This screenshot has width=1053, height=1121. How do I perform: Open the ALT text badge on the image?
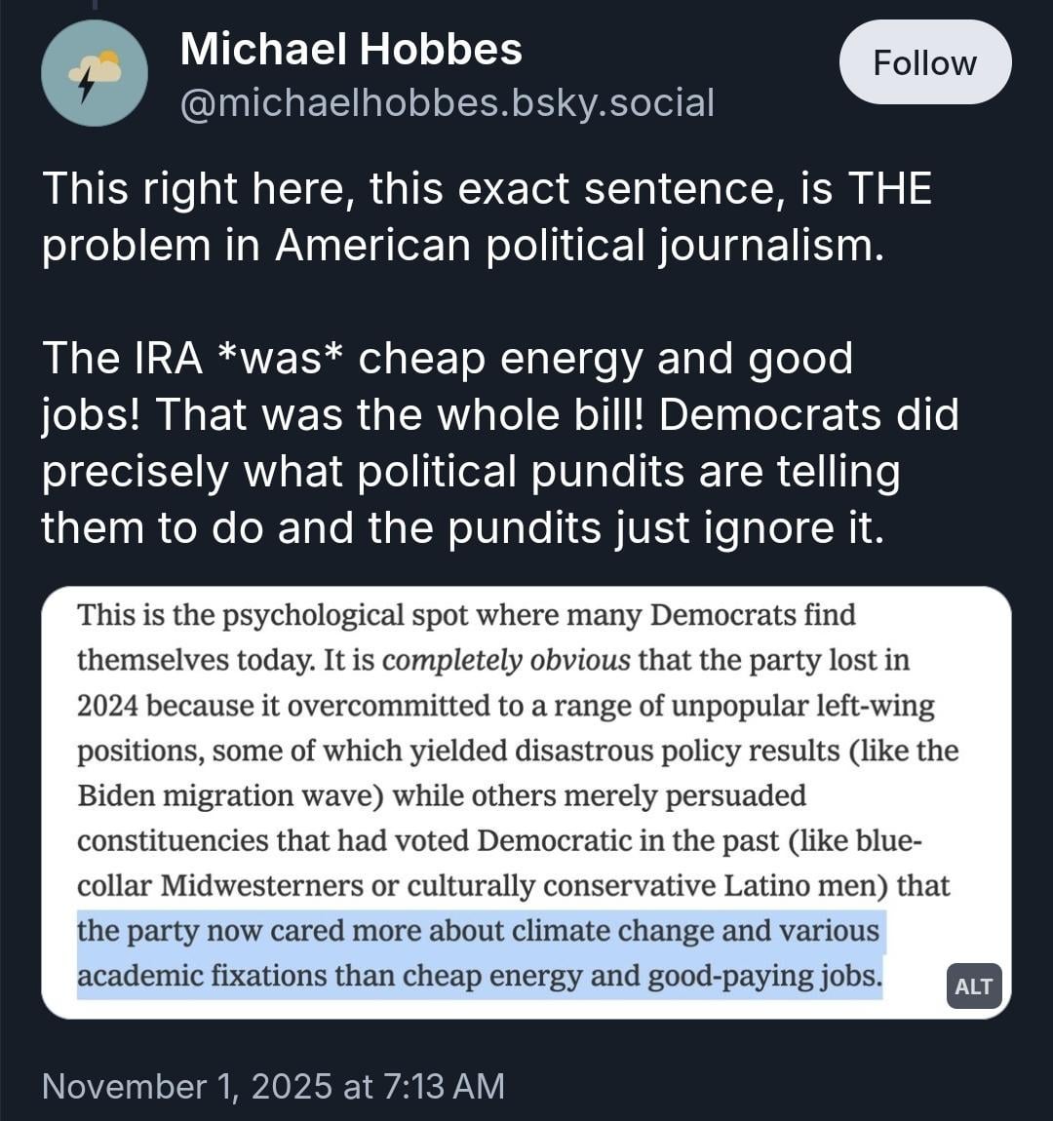(973, 986)
